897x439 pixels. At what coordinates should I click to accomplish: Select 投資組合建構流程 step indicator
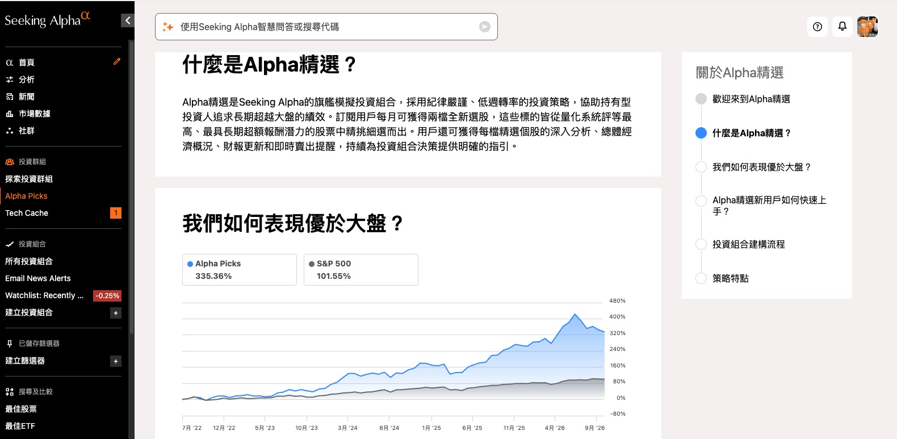click(x=701, y=244)
